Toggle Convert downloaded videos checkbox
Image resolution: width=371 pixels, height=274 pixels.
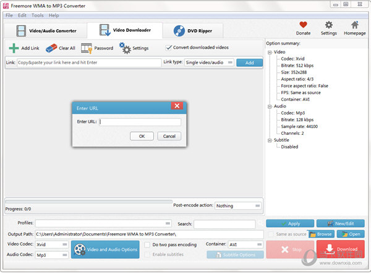168,48
